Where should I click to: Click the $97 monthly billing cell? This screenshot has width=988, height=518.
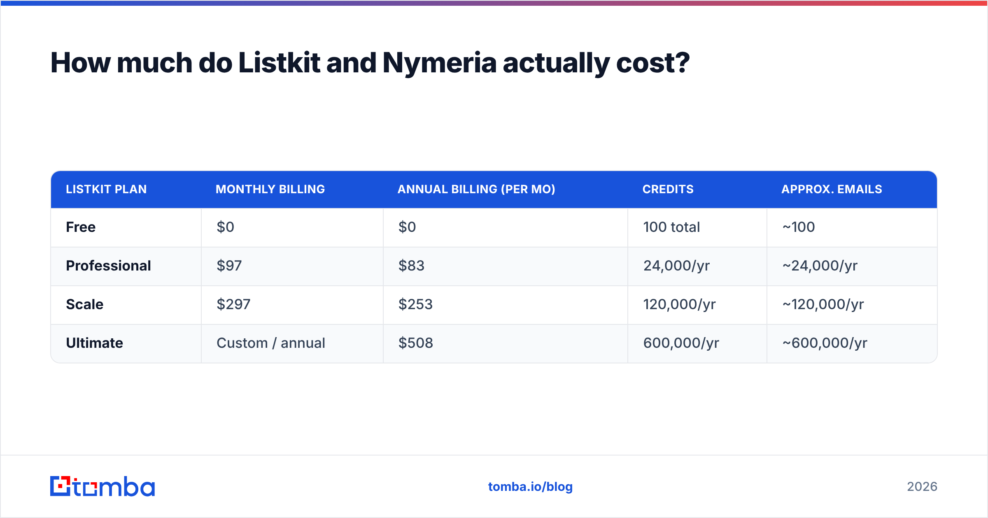coord(292,266)
